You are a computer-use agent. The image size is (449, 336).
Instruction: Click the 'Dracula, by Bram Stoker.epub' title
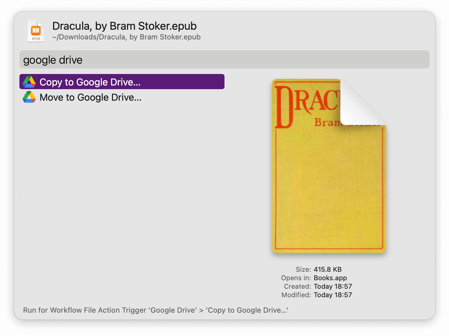[x=125, y=26]
